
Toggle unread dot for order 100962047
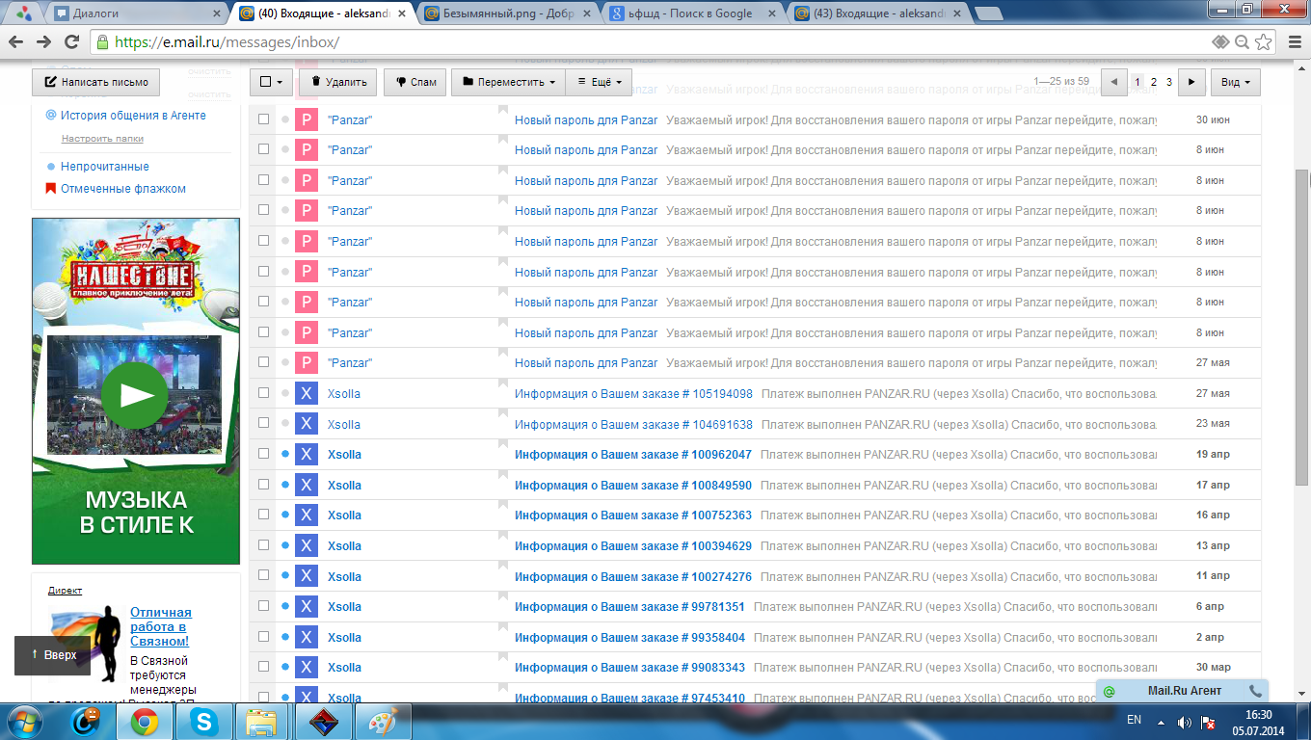tap(285, 454)
